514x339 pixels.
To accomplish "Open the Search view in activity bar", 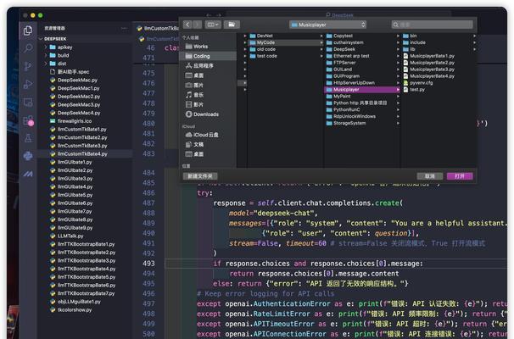I will pyautogui.click(x=28, y=48).
